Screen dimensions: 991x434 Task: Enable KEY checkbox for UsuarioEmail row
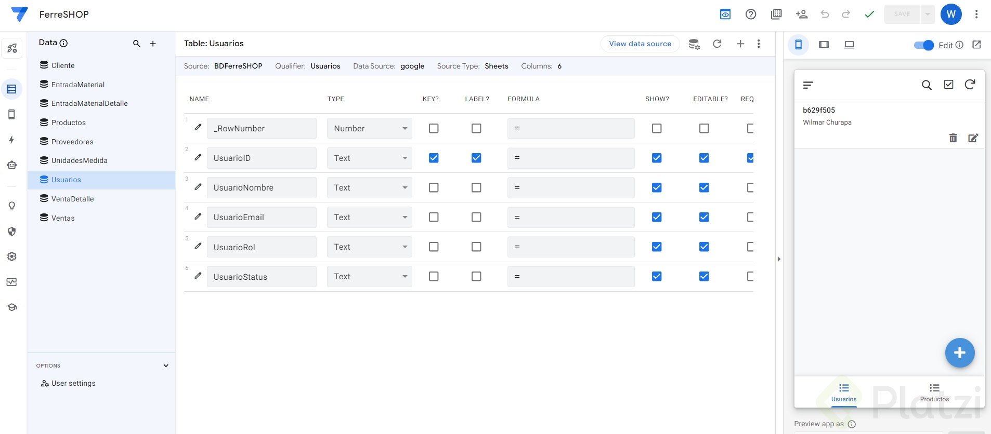click(434, 217)
